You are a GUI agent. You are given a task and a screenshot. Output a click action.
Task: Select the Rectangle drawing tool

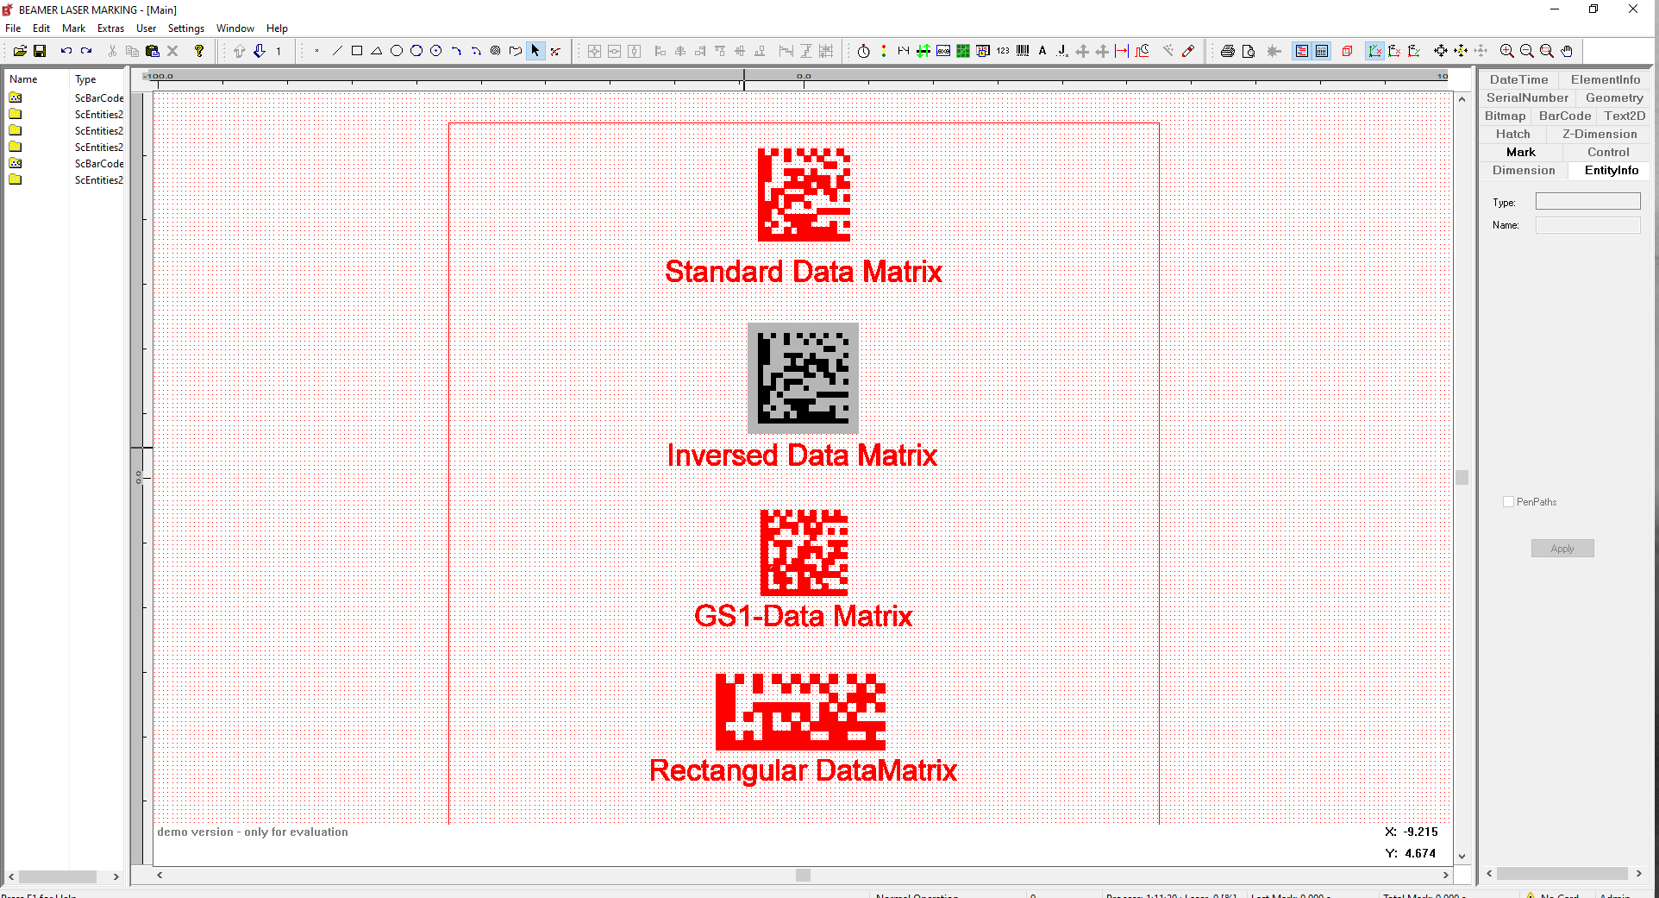click(x=356, y=51)
